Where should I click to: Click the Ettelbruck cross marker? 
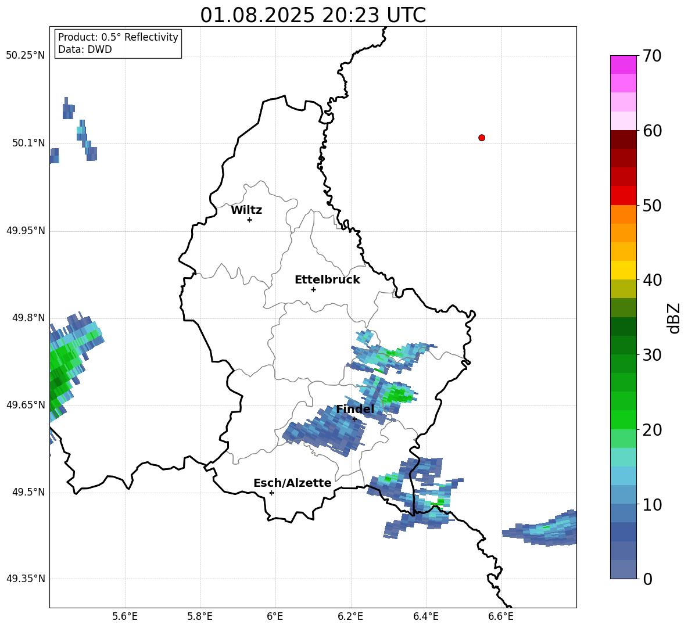pos(313,289)
